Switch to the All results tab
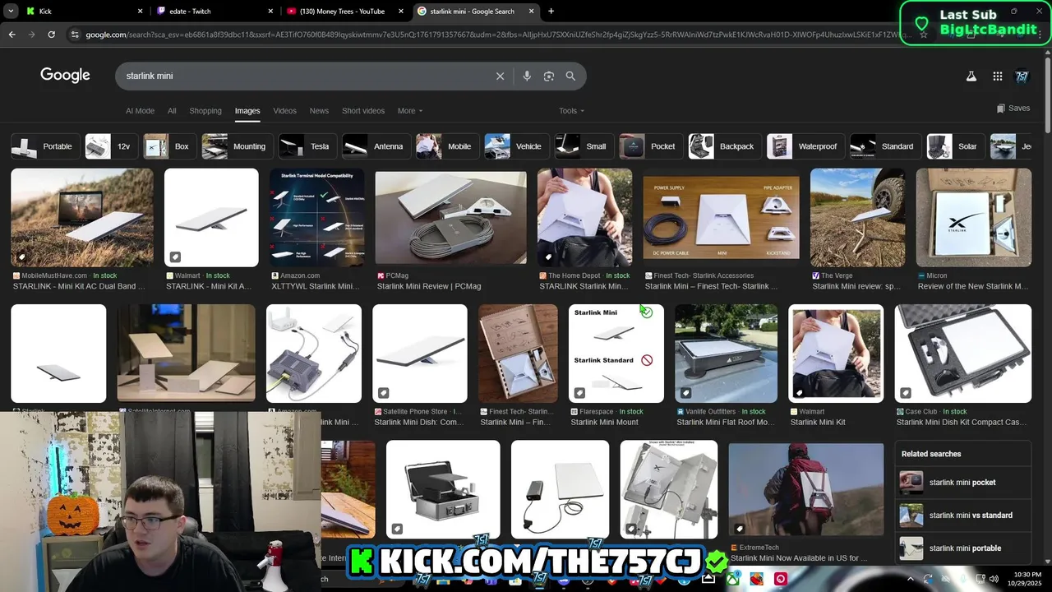Viewport: 1052px width, 592px height. (x=172, y=110)
